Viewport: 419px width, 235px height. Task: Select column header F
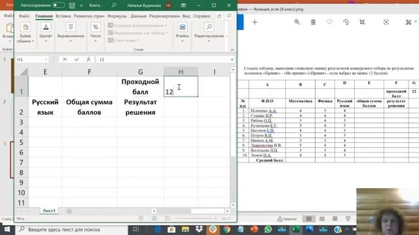click(x=89, y=72)
